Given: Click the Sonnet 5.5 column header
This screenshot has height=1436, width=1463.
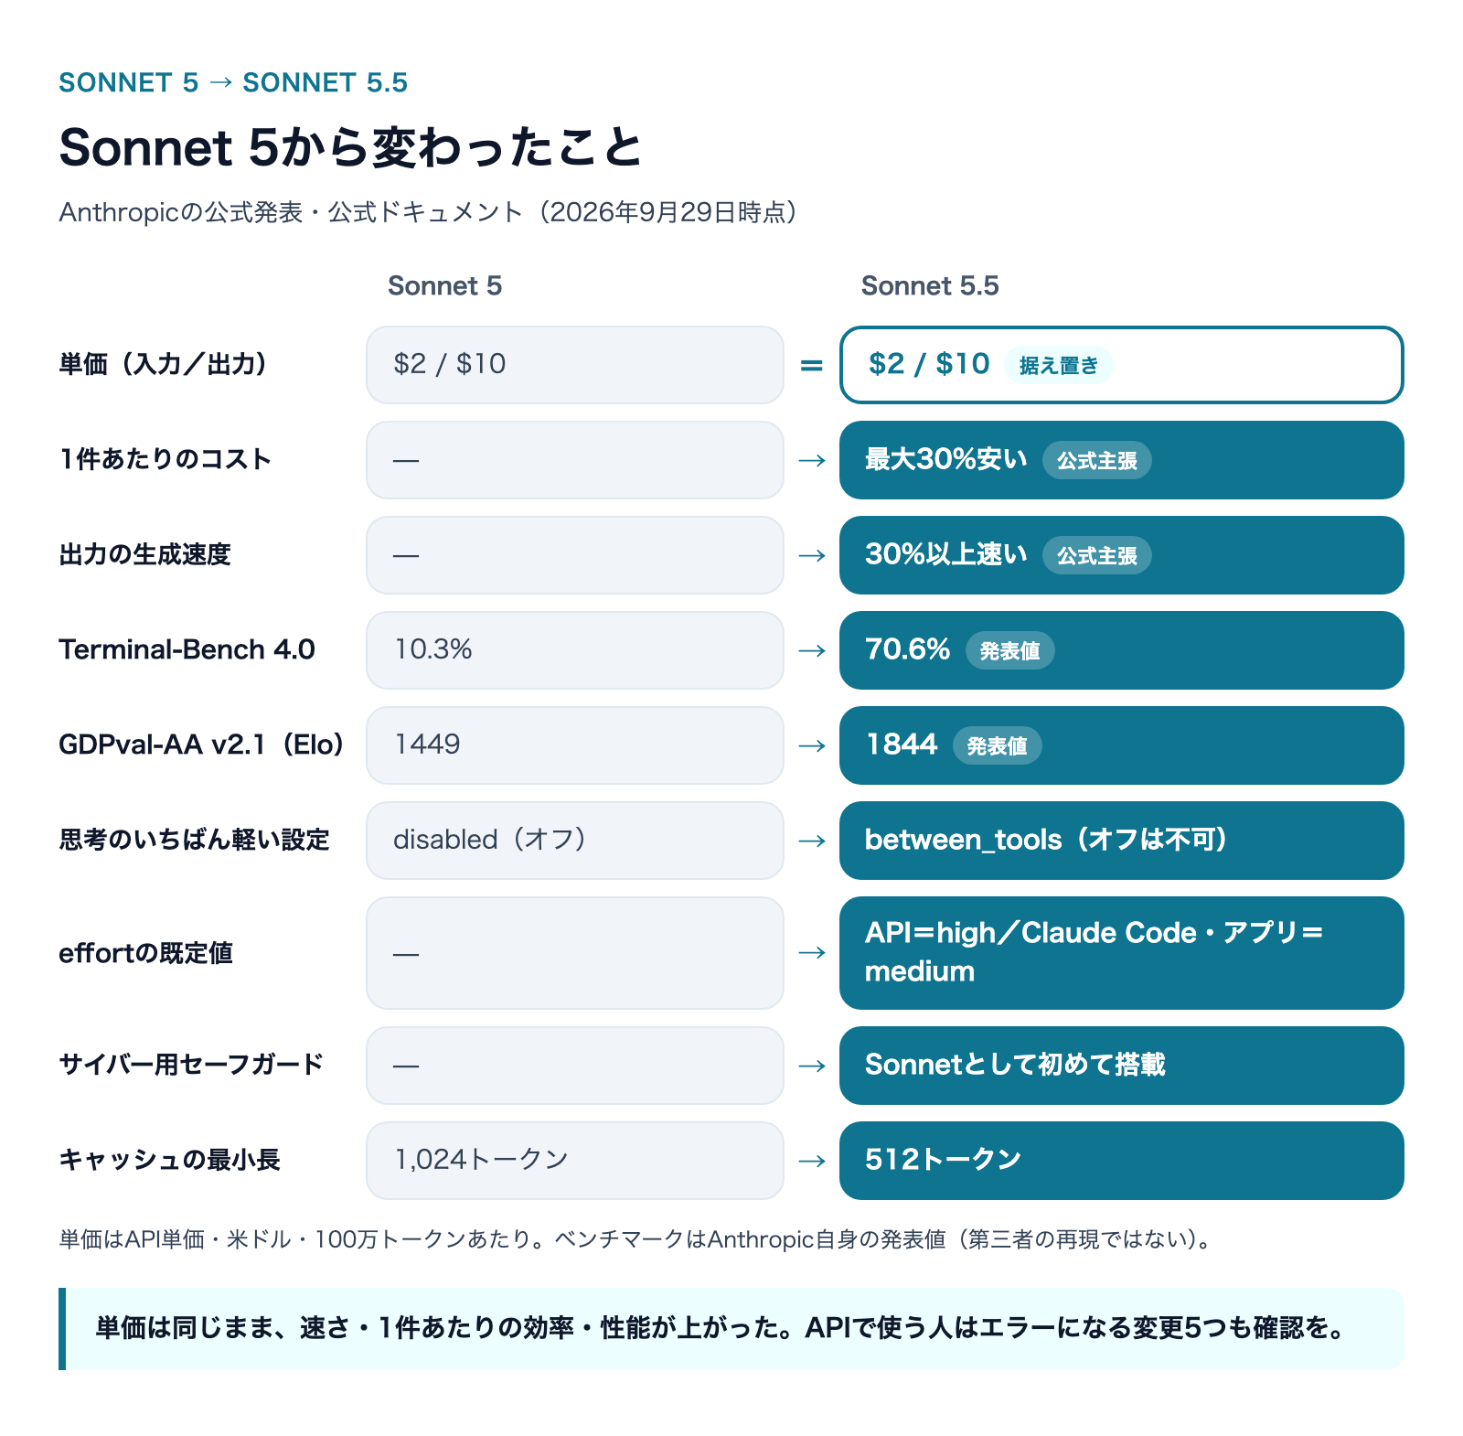Looking at the screenshot, I should pyautogui.click(x=930, y=286).
